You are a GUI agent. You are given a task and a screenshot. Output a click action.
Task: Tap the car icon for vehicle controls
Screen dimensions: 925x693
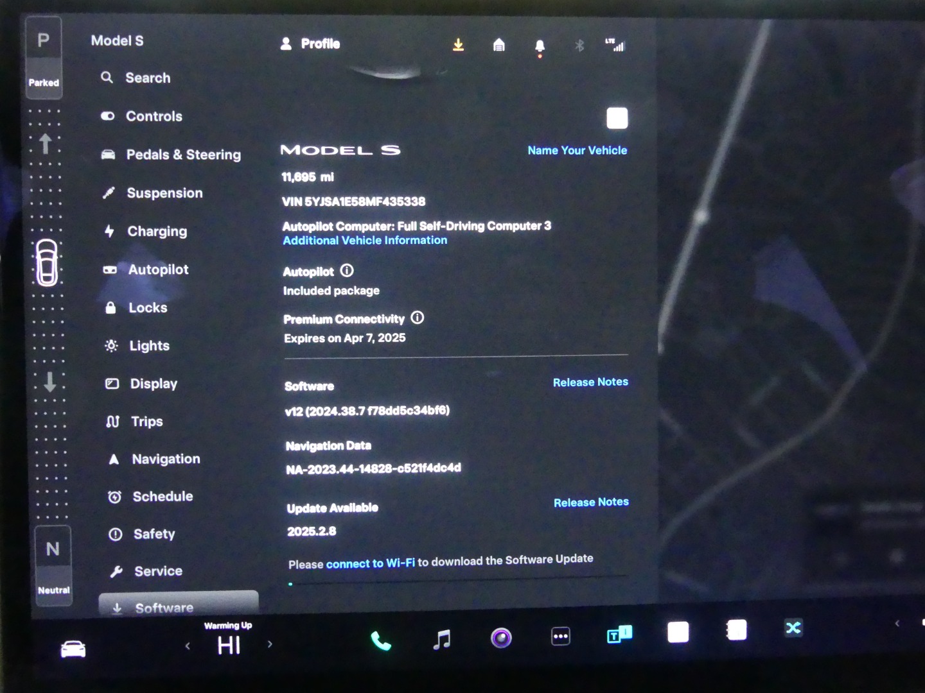coord(73,649)
